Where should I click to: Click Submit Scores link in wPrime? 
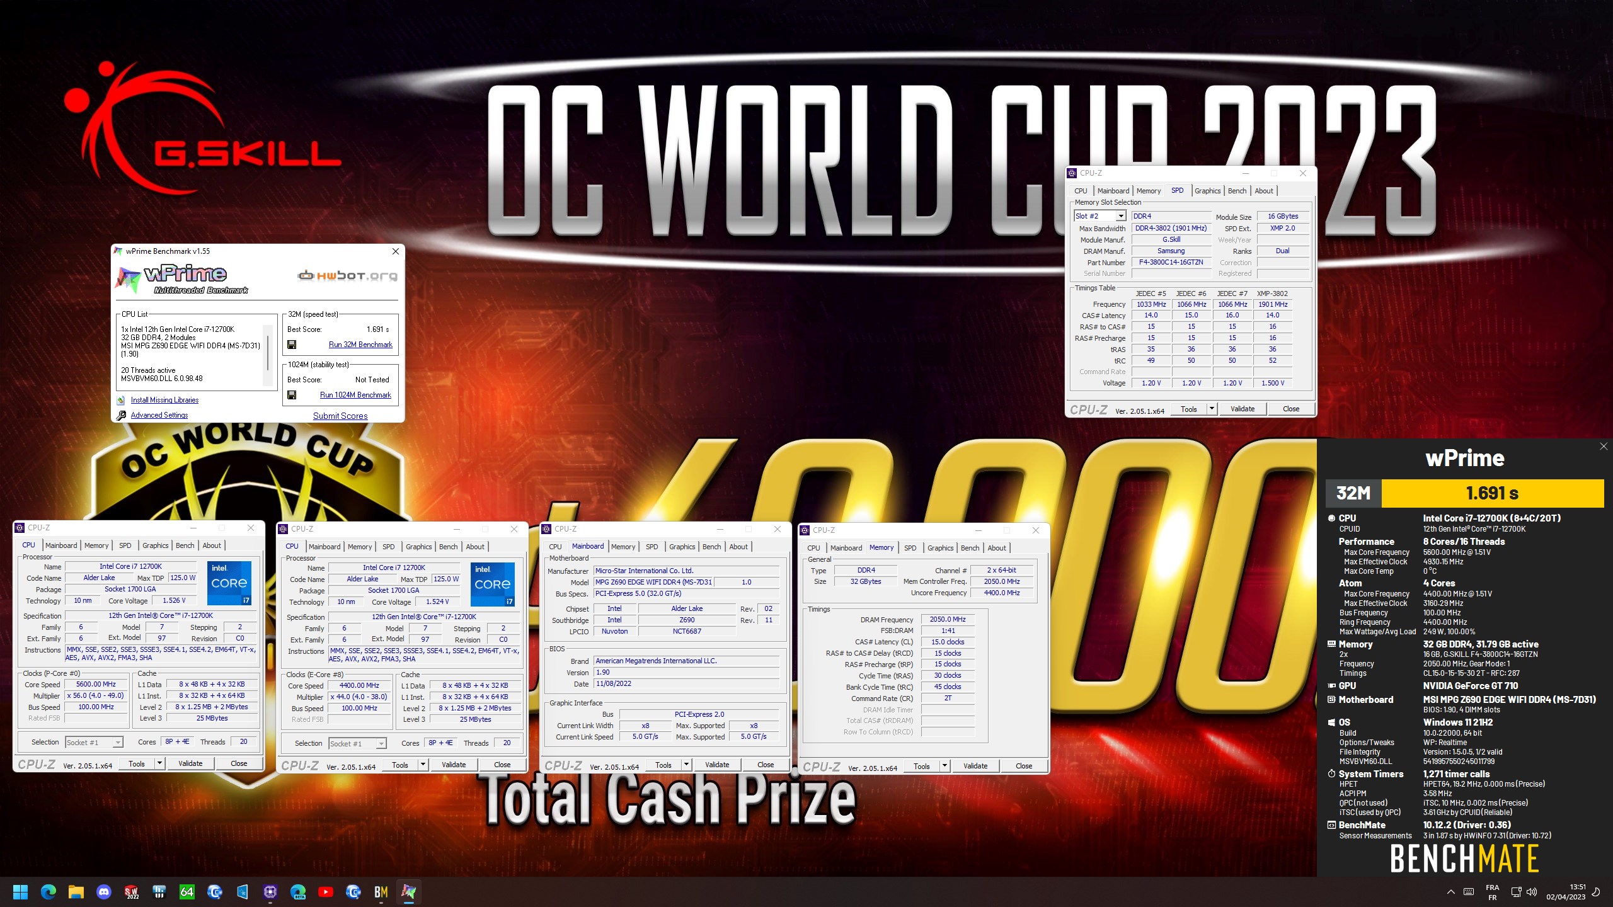coord(340,416)
